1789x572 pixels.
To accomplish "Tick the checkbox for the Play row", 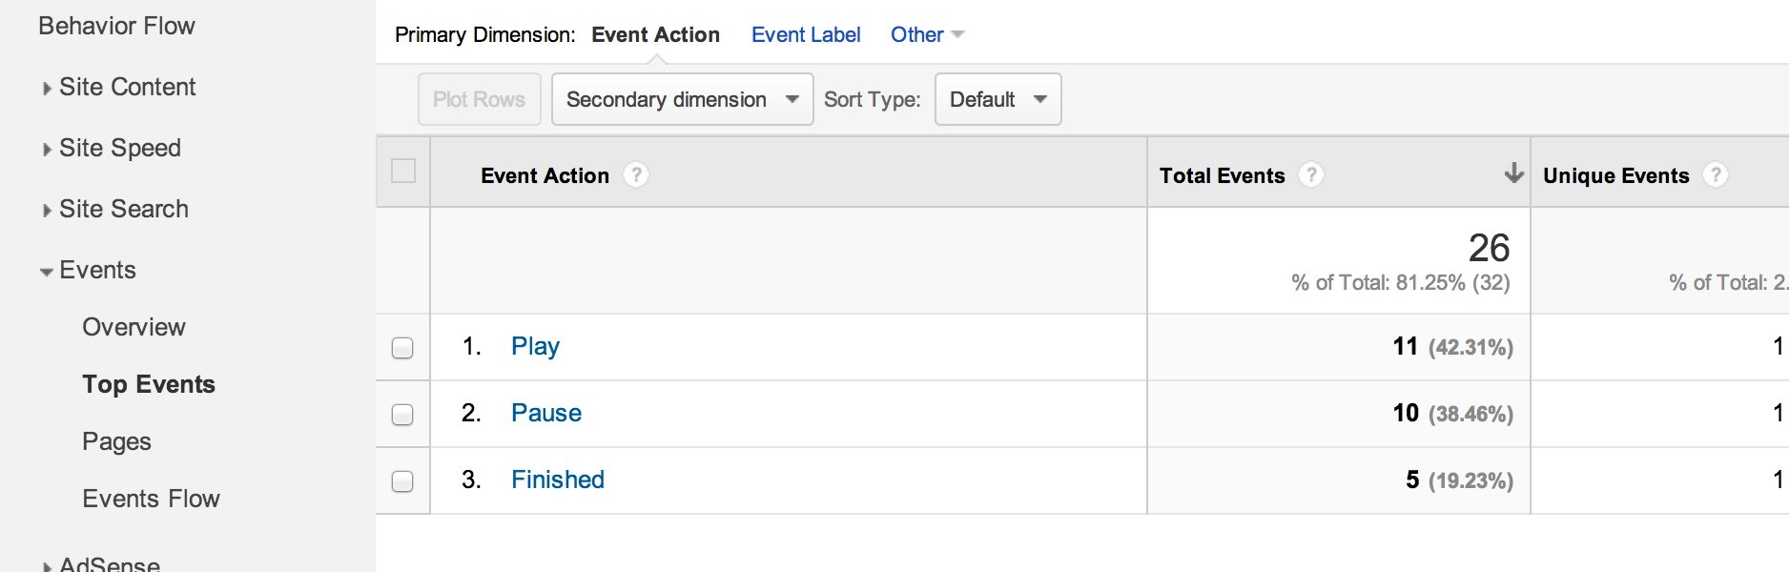I will tap(402, 347).
